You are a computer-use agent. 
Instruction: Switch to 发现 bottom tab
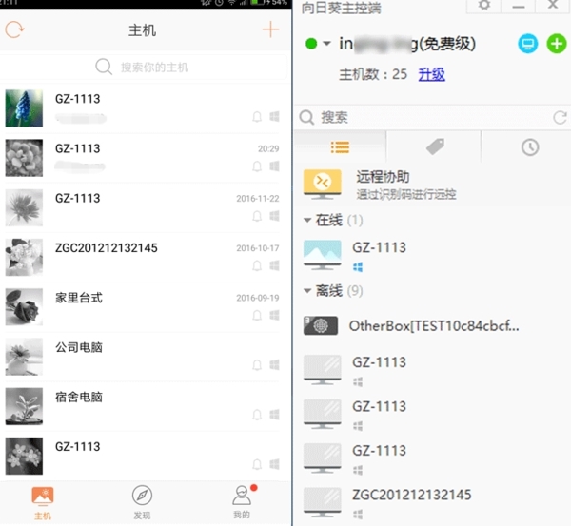[142, 503]
